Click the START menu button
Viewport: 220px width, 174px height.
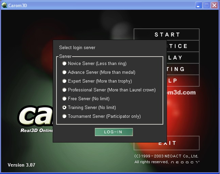tap(167, 34)
